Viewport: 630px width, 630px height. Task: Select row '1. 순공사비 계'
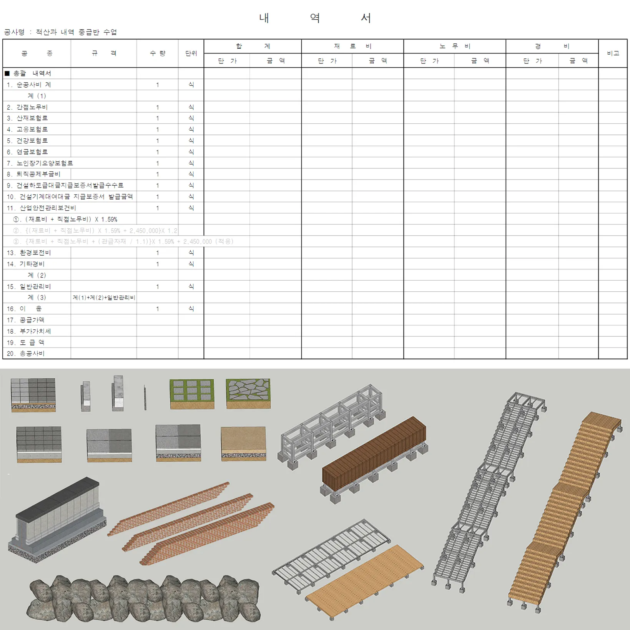point(315,85)
